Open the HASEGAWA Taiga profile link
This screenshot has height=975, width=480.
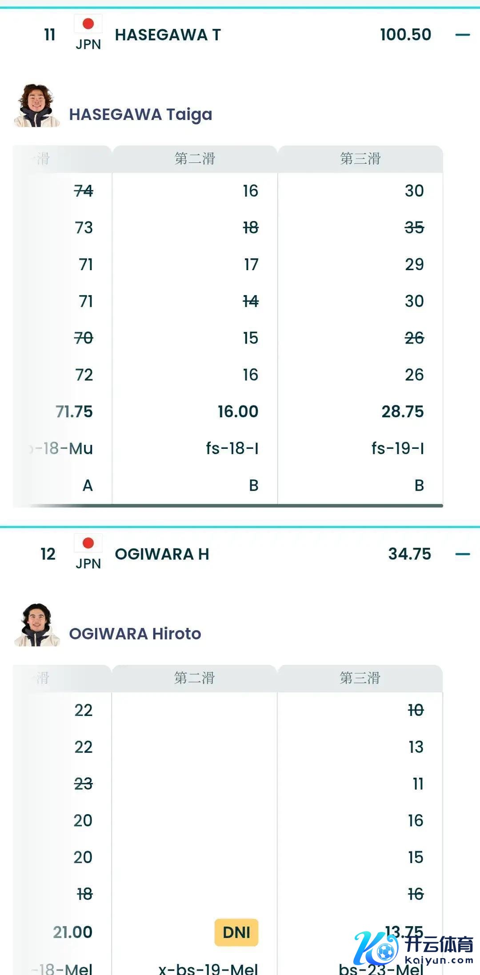pos(140,115)
